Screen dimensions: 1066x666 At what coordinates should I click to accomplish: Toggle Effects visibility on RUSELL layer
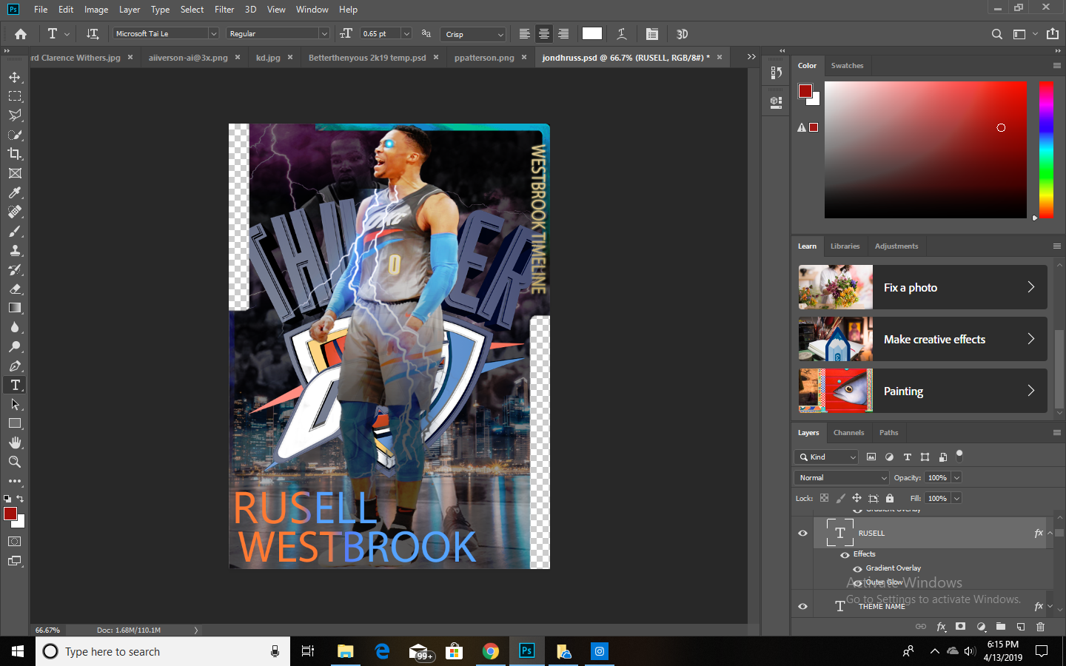pos(845,554)
